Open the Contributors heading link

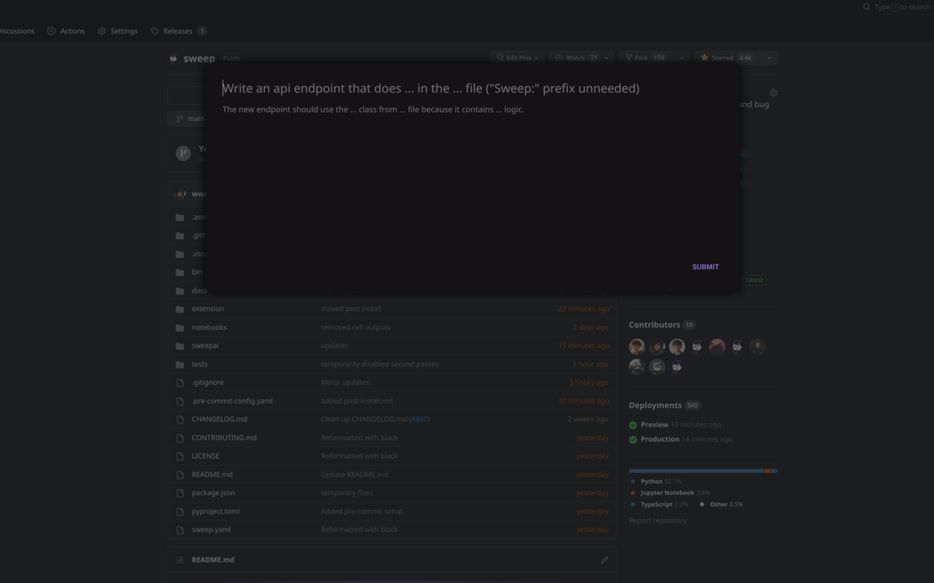662,325
